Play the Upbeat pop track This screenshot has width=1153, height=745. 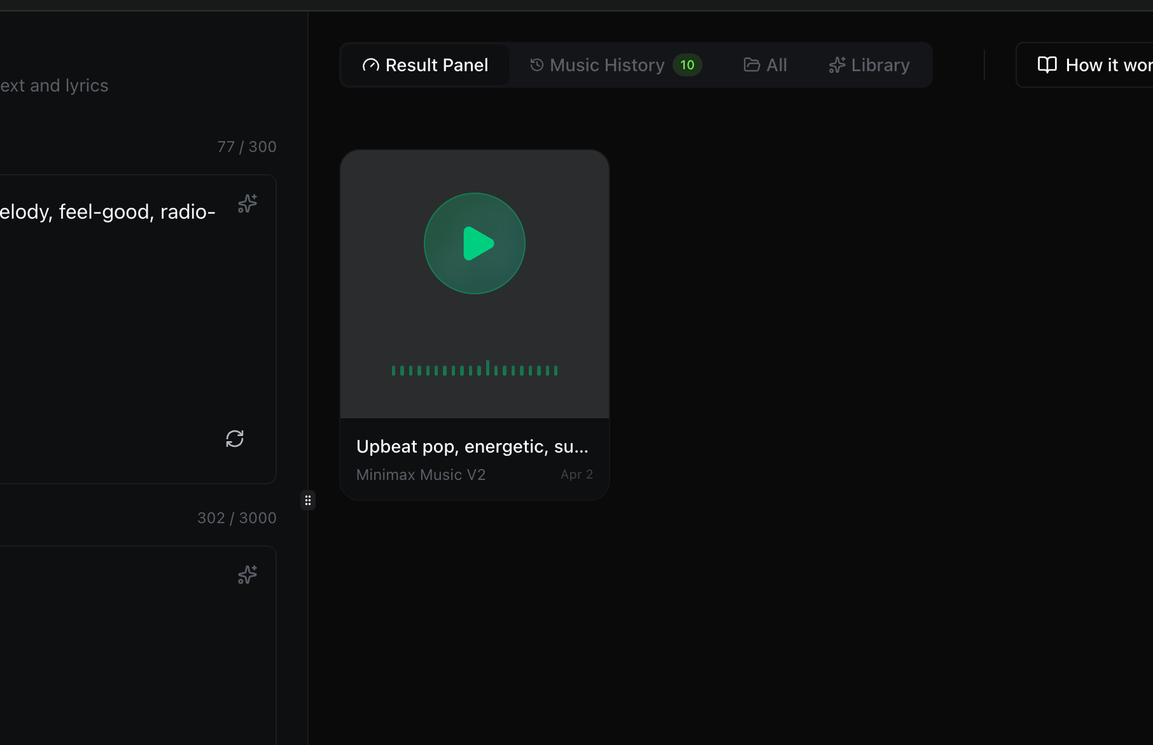click(475, 243)
